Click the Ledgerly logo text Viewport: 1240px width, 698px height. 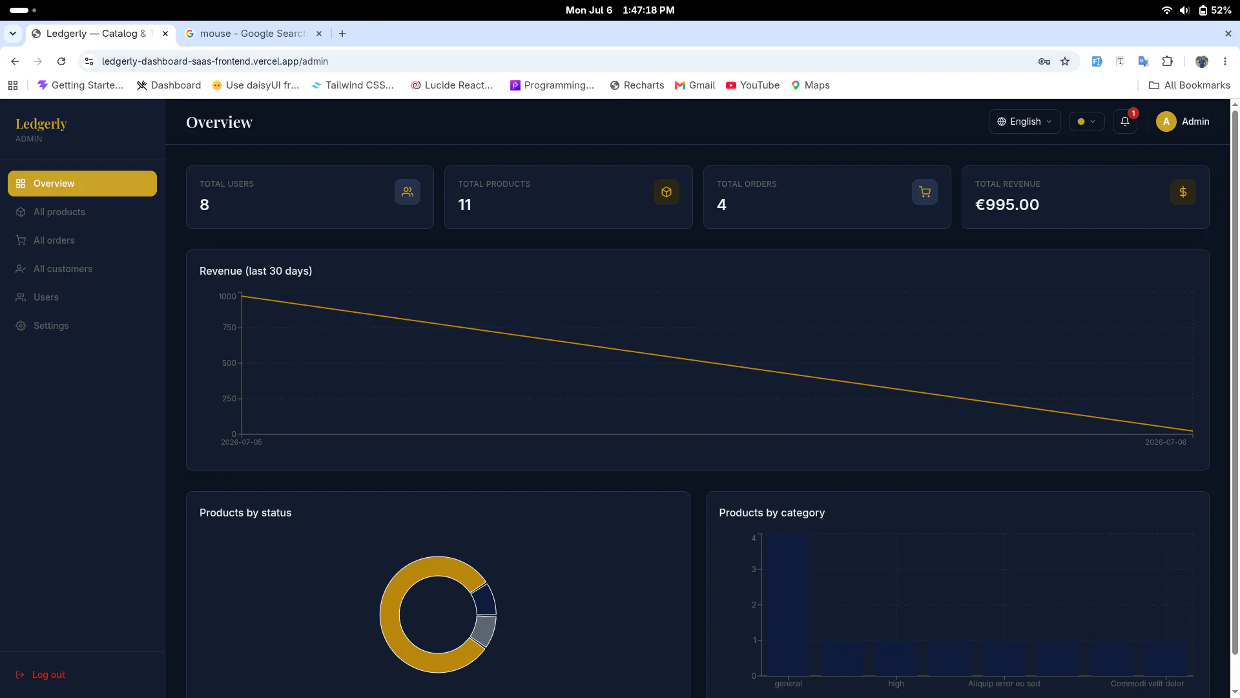point(41,123)
